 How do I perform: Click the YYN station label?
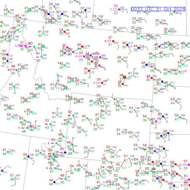tap(122, 11)
